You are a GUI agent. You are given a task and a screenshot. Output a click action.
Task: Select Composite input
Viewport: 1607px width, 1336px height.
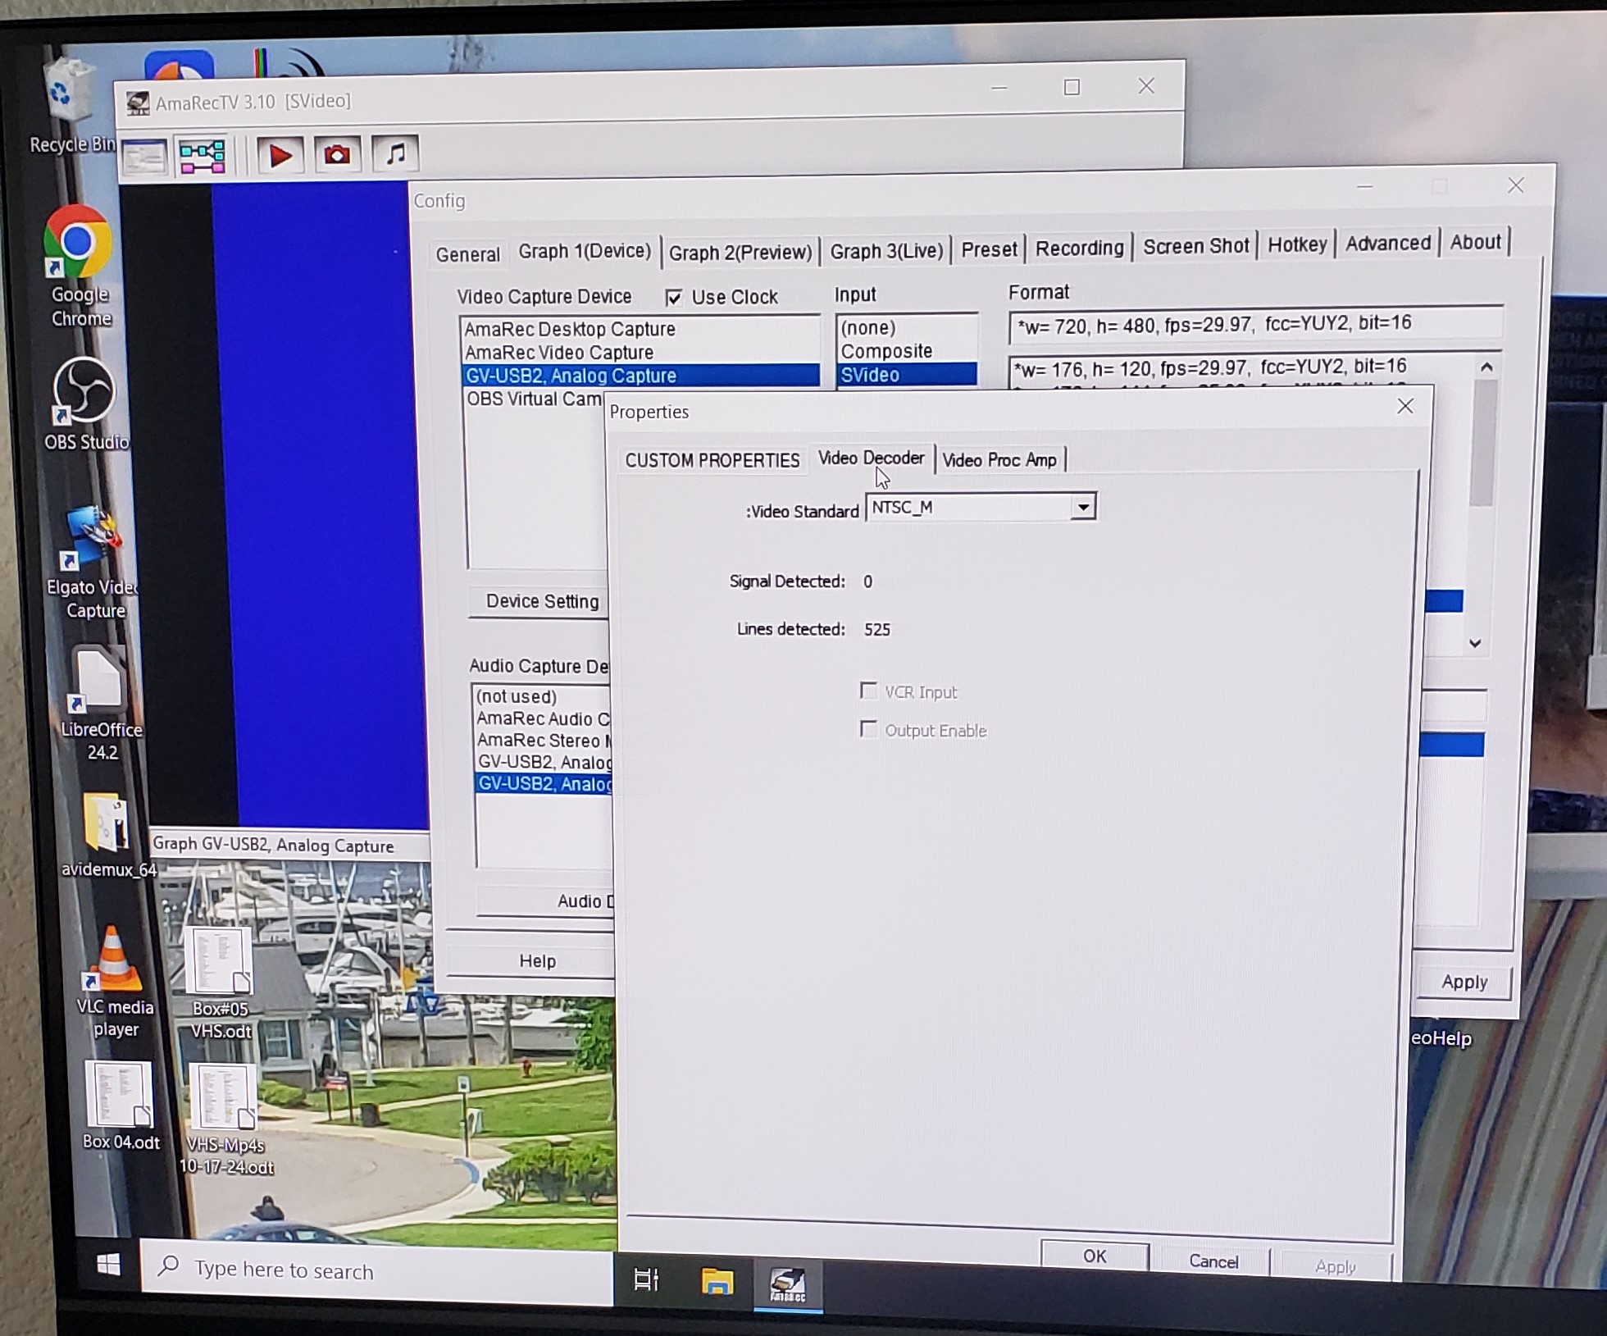907,351
